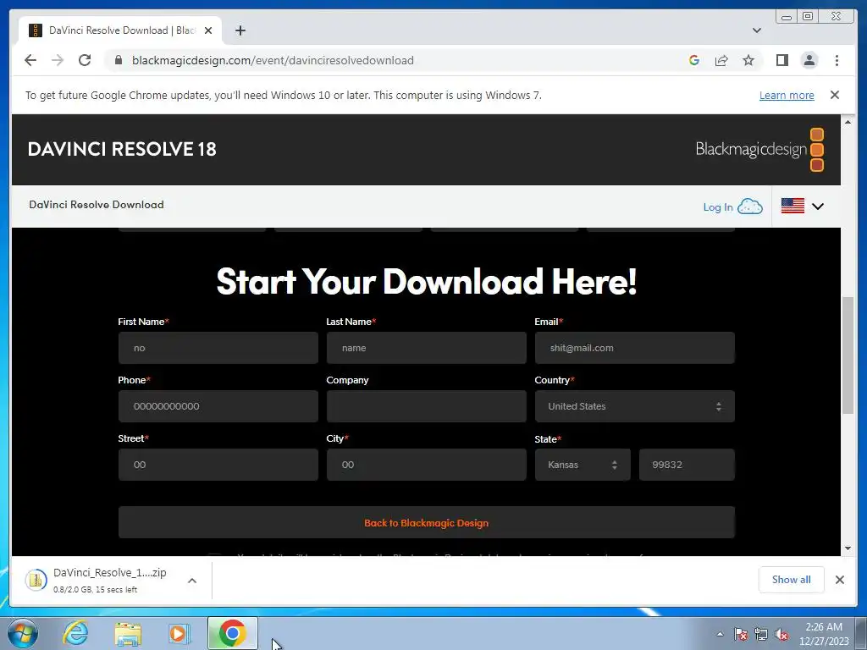The width and height of the screenshot is (867, 650).
Task: Open the Chrome profile avatar
Action: pos(809,60)
